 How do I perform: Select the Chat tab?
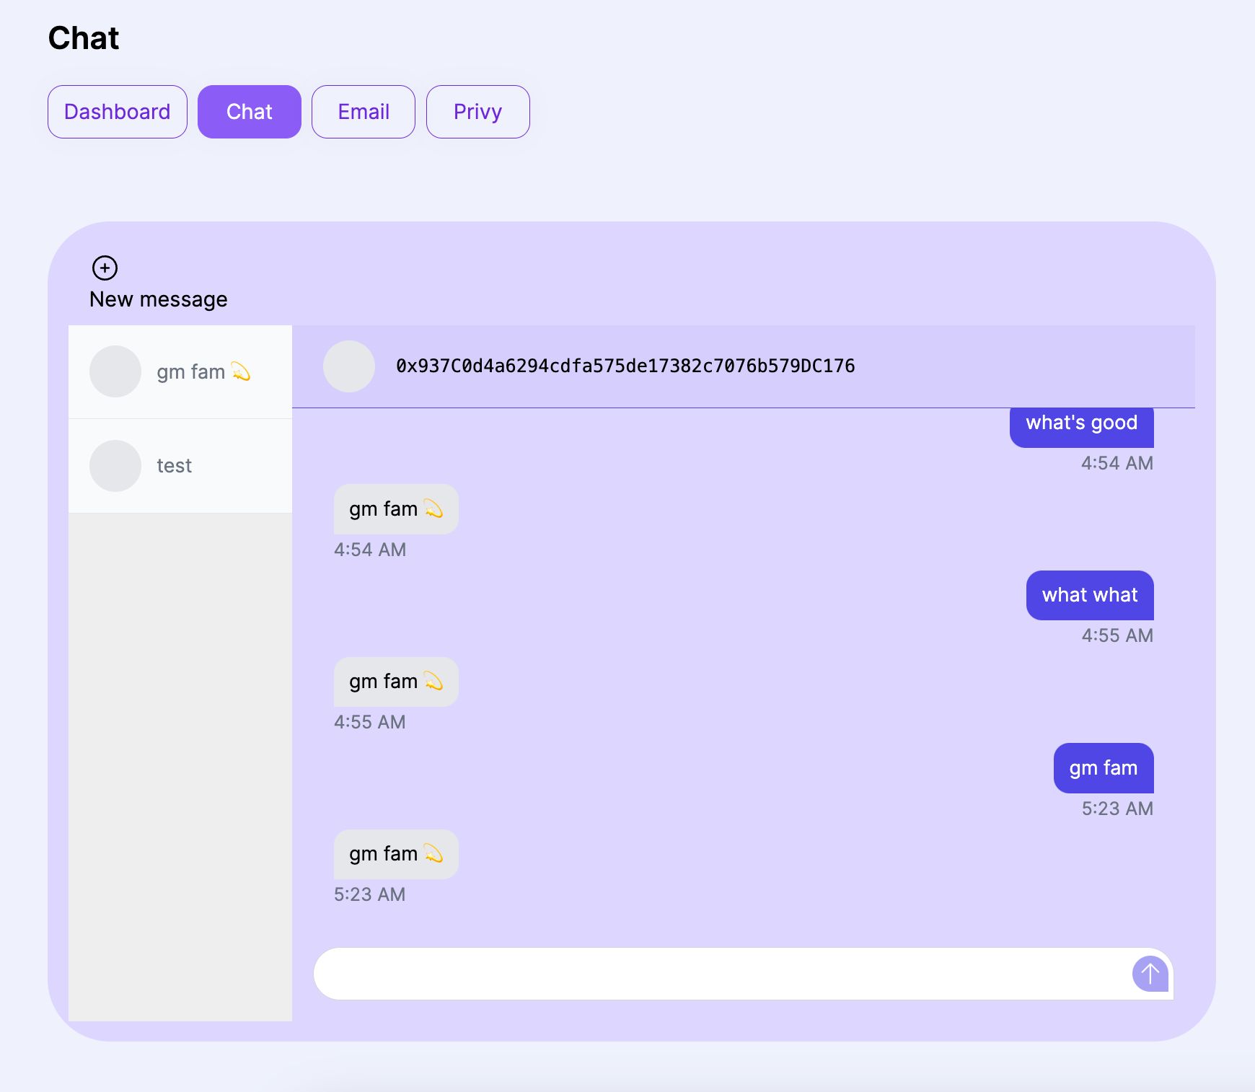250,112
